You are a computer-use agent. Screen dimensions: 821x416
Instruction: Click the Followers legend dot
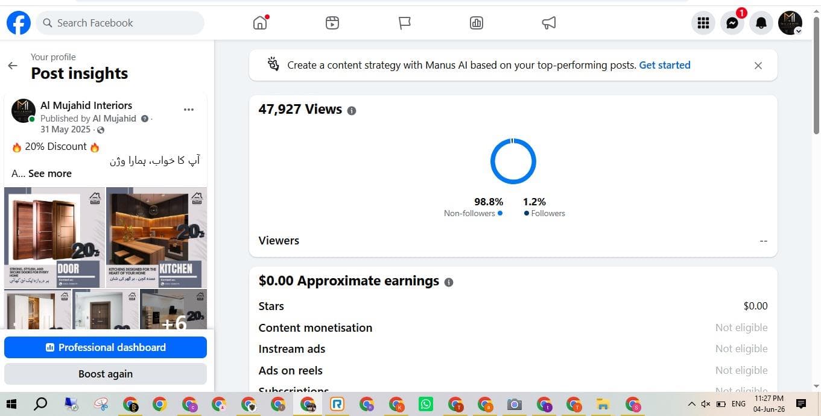[x=527, y=213]
